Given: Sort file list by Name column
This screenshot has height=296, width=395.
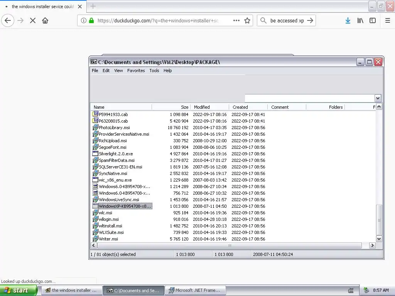Looking at the screenshot, I should click(x=121, y=107).
